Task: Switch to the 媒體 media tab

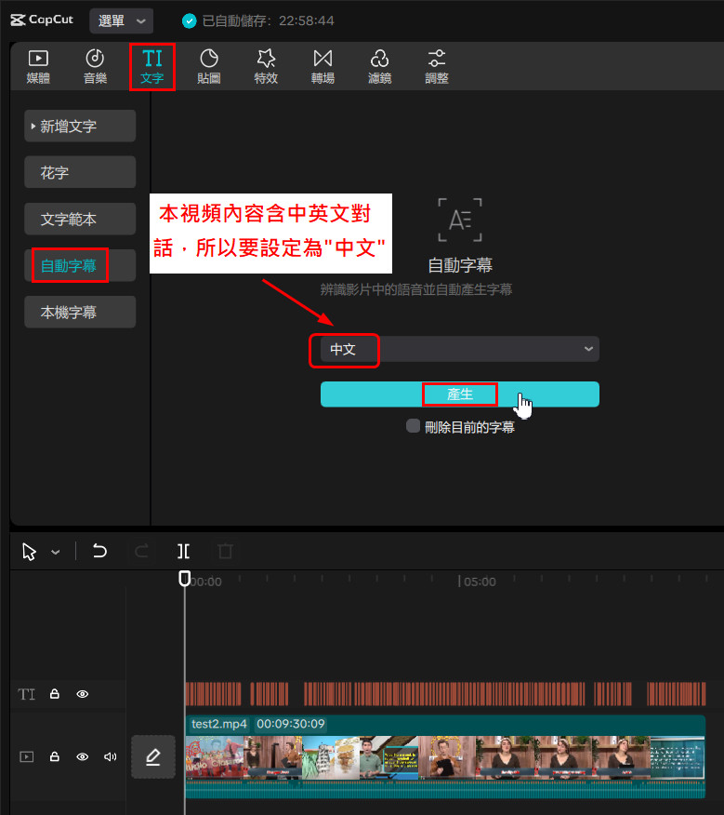Action: point(38,67)
